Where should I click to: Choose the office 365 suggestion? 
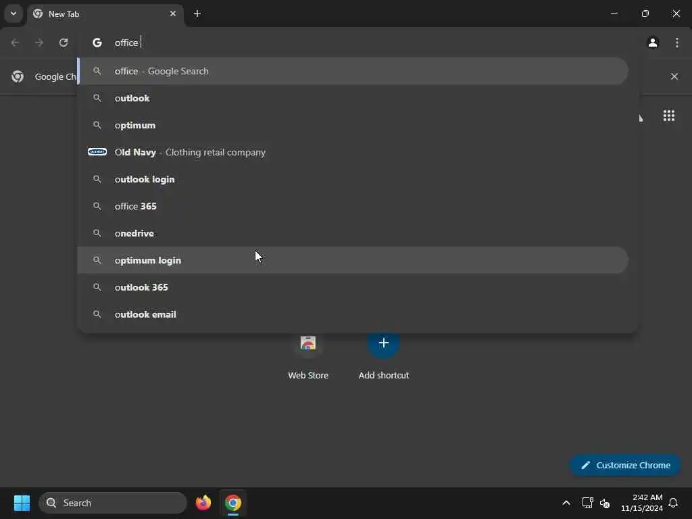tap(353, 206)
